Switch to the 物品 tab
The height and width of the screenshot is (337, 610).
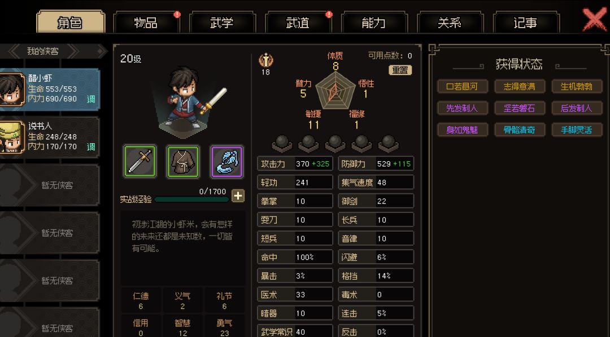pos(146,23)
